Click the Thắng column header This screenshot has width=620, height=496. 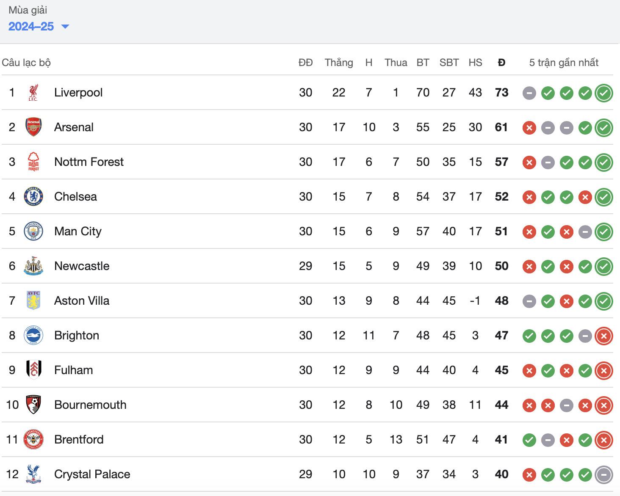pos(339,63)
